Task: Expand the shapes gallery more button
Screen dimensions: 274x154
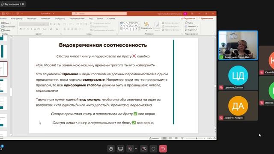Action: (x=139, y=30)
